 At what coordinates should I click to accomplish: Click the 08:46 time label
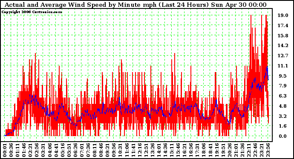(101, 150)
